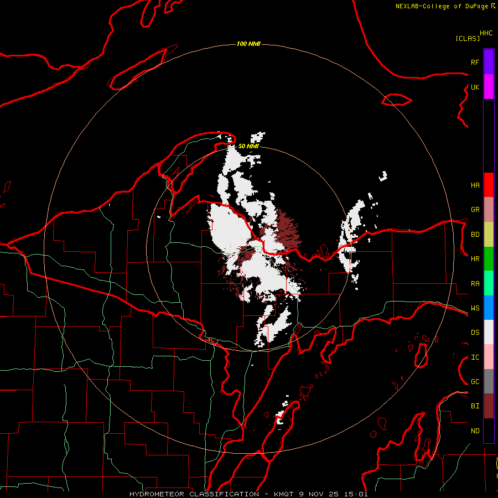
Task: Click the ND black legend swatch
Action: [489, 430]
